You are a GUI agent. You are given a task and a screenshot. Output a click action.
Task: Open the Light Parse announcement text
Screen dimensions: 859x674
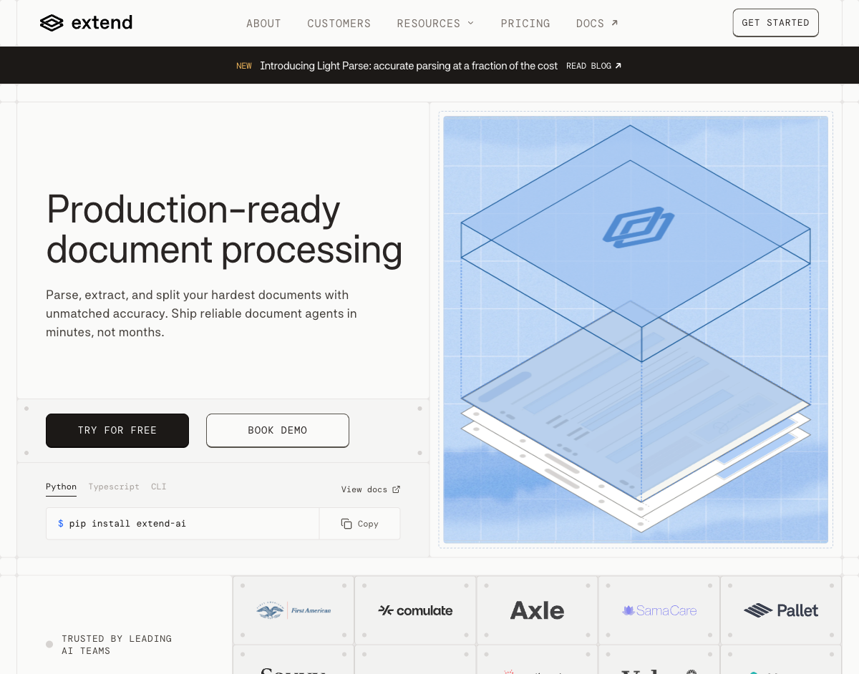pyautogui.click(x=409, y=66)
